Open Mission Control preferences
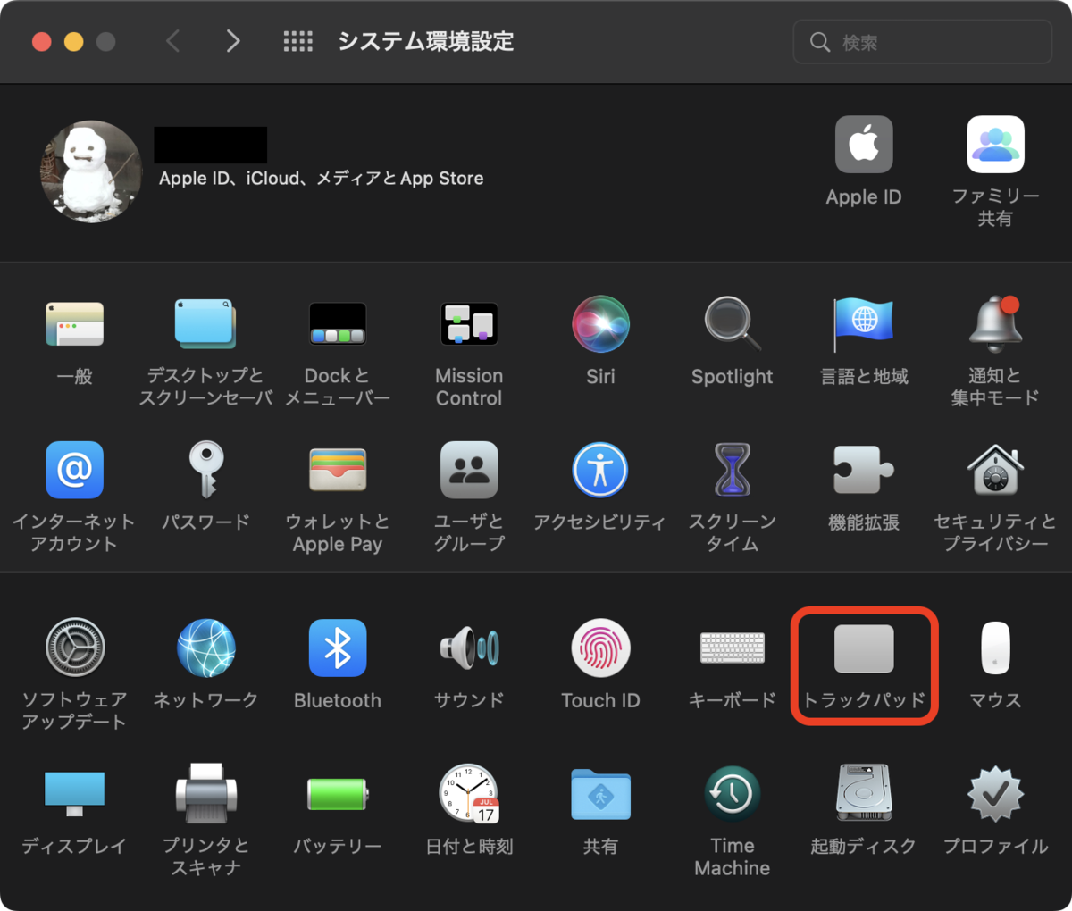Image resolution: width=1072 pixels, height=911 pixels. point(469,324)
